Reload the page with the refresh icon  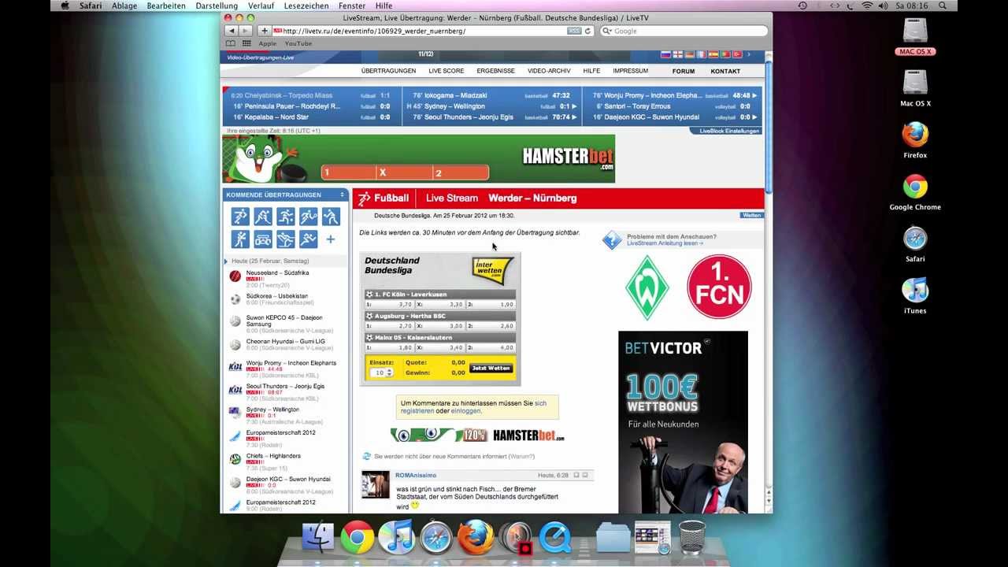coord(587,31)
